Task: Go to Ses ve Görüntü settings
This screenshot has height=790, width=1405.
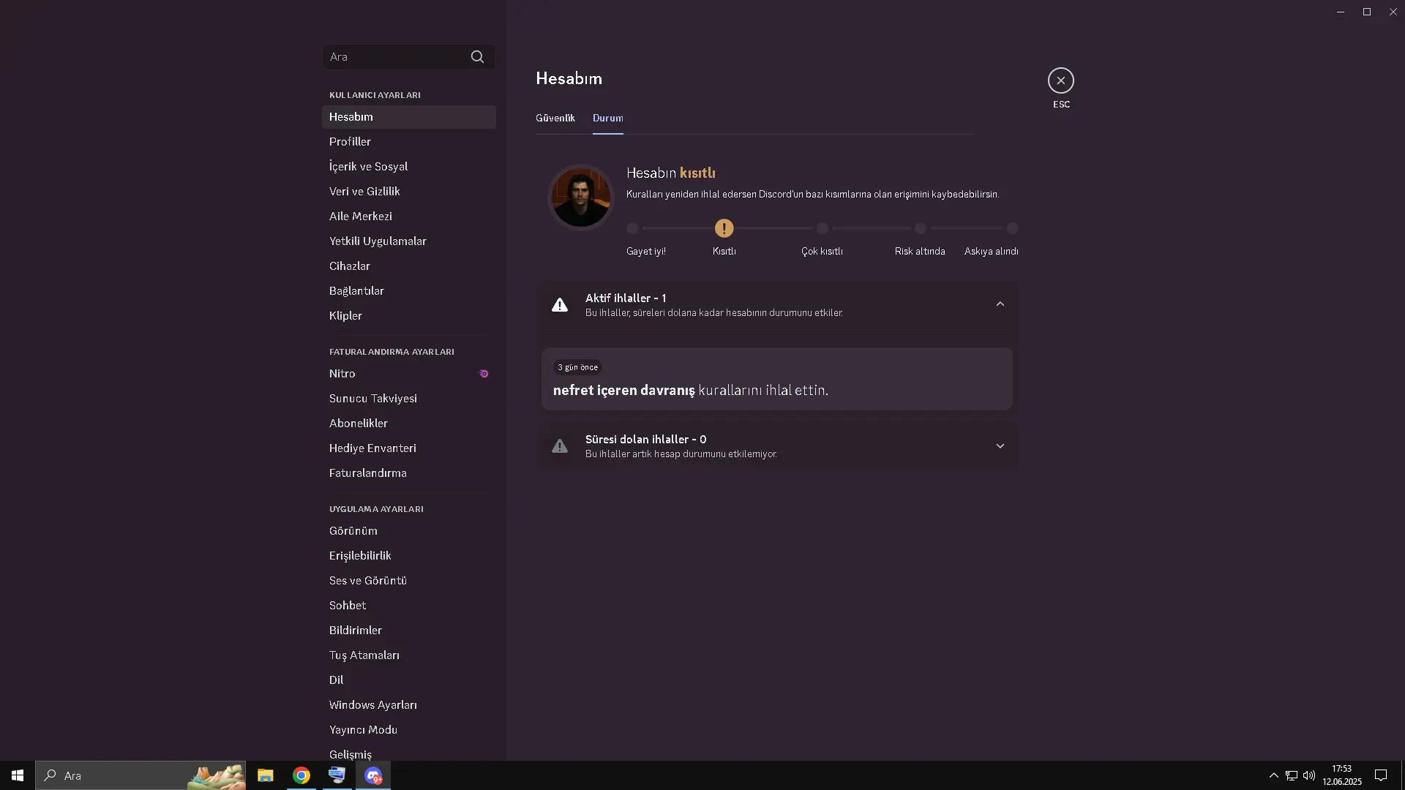Action: (x=409, y=581)
